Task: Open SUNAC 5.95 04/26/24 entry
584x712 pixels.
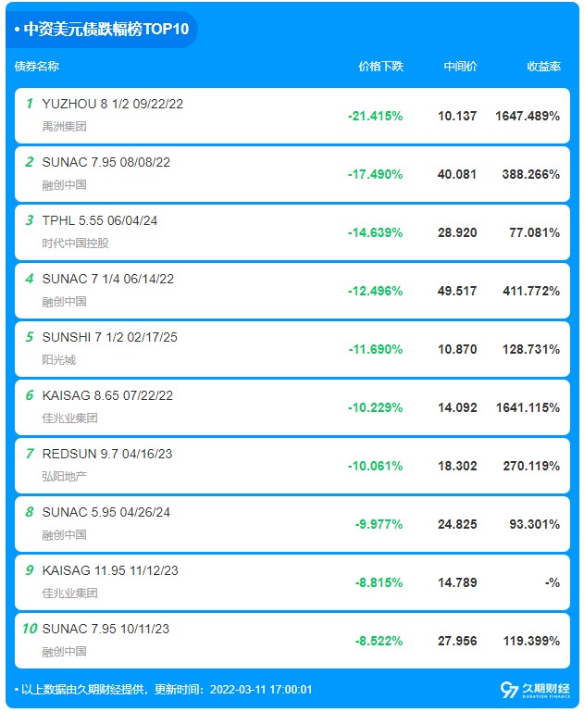Action: click(x=292, y=524)
